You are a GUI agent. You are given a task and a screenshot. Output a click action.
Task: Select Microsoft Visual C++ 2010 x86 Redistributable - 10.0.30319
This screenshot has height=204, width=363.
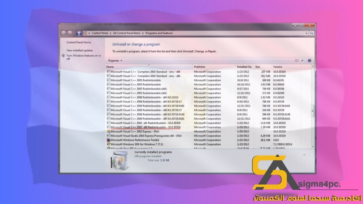tap(145, 127)
